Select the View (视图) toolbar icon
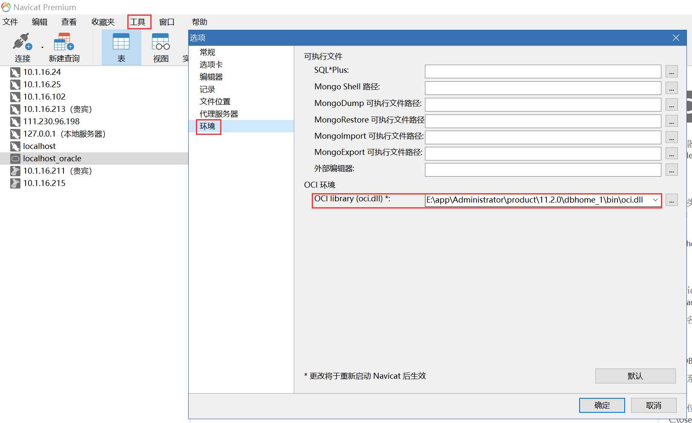The height and width of the screenshot is (423, 692). point(161,42)
